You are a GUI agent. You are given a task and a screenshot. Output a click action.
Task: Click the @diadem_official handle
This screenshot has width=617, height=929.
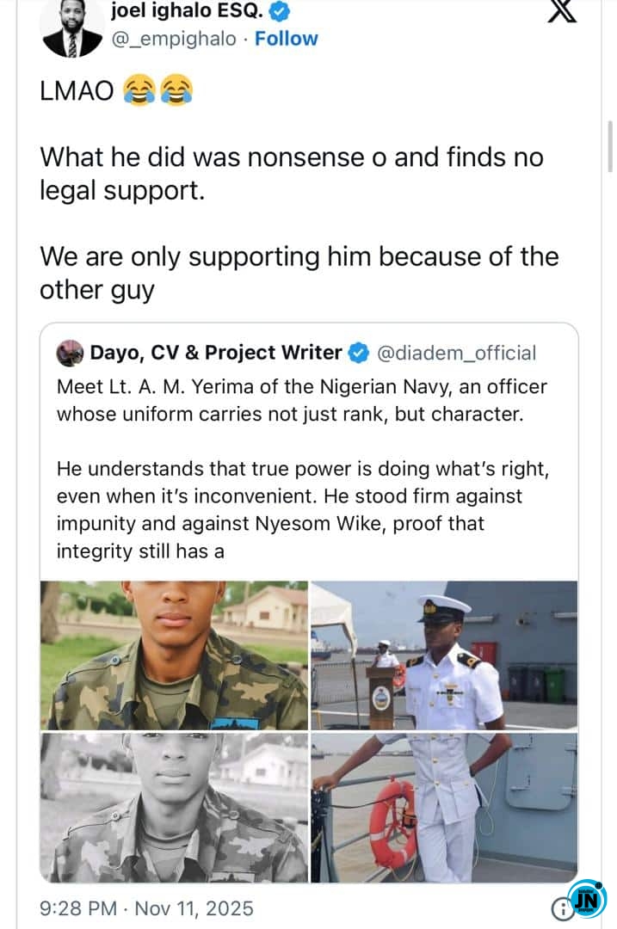point(457,353)
